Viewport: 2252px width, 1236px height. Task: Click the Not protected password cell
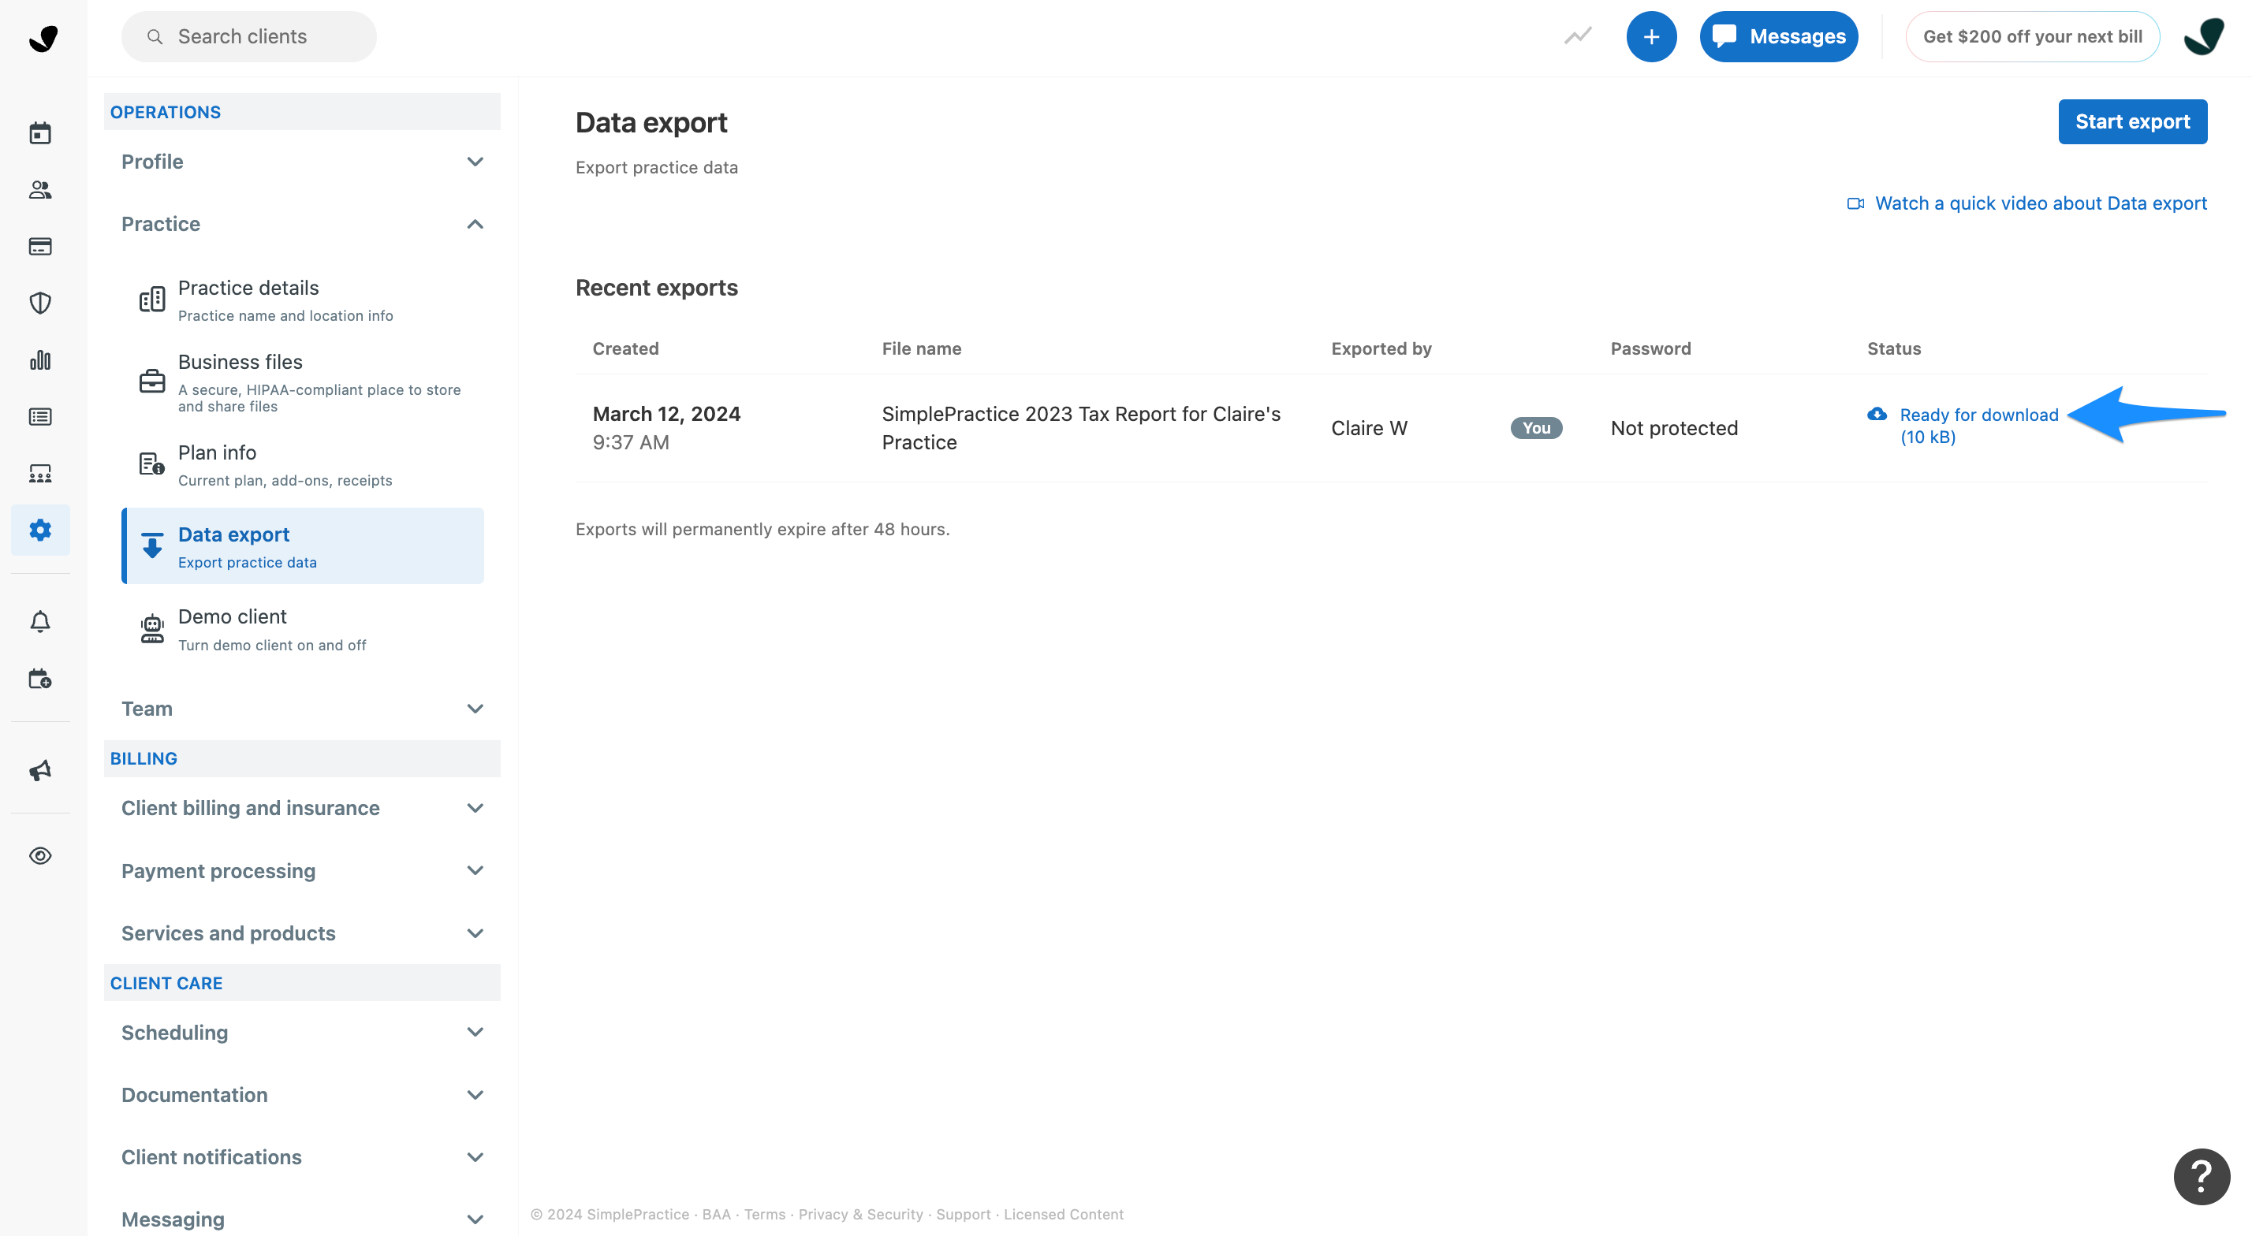1673,428
